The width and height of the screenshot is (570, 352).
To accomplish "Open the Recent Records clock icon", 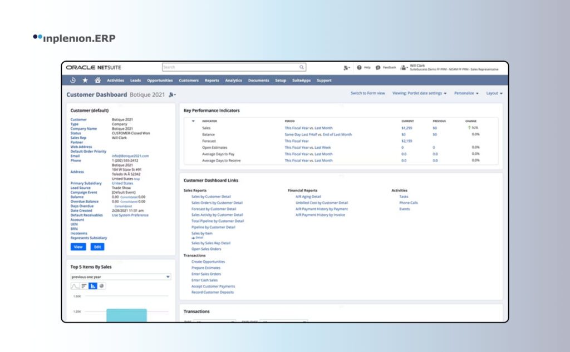I will [73, 80].
